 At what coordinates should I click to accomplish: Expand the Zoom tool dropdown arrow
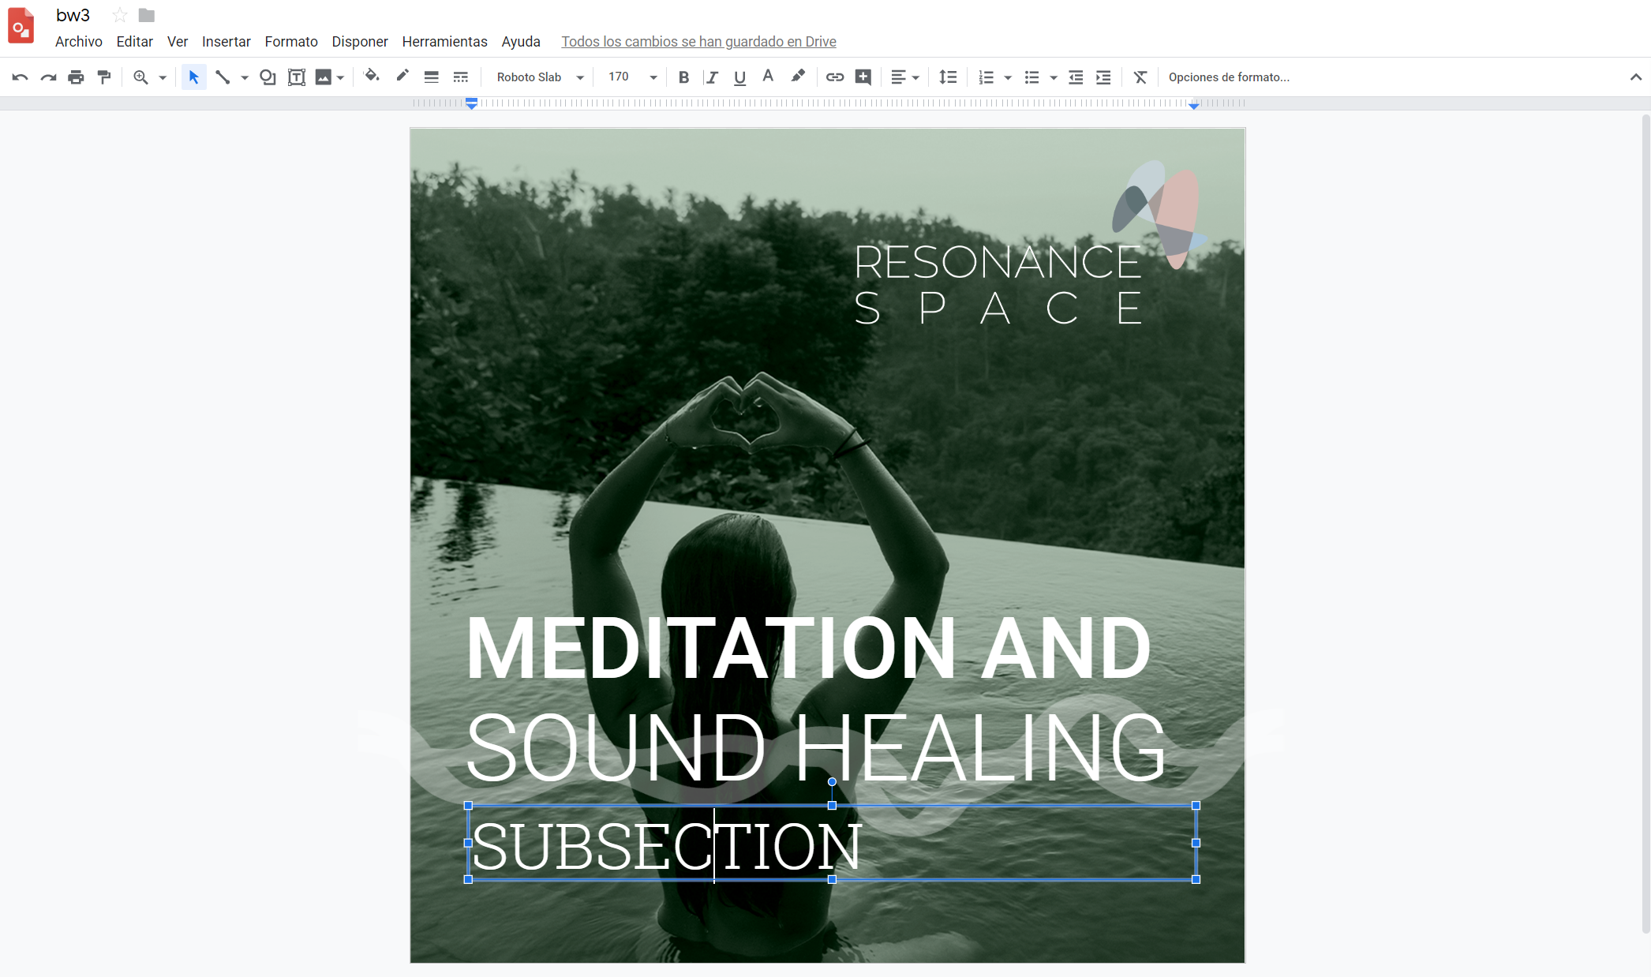coord(163,77)
